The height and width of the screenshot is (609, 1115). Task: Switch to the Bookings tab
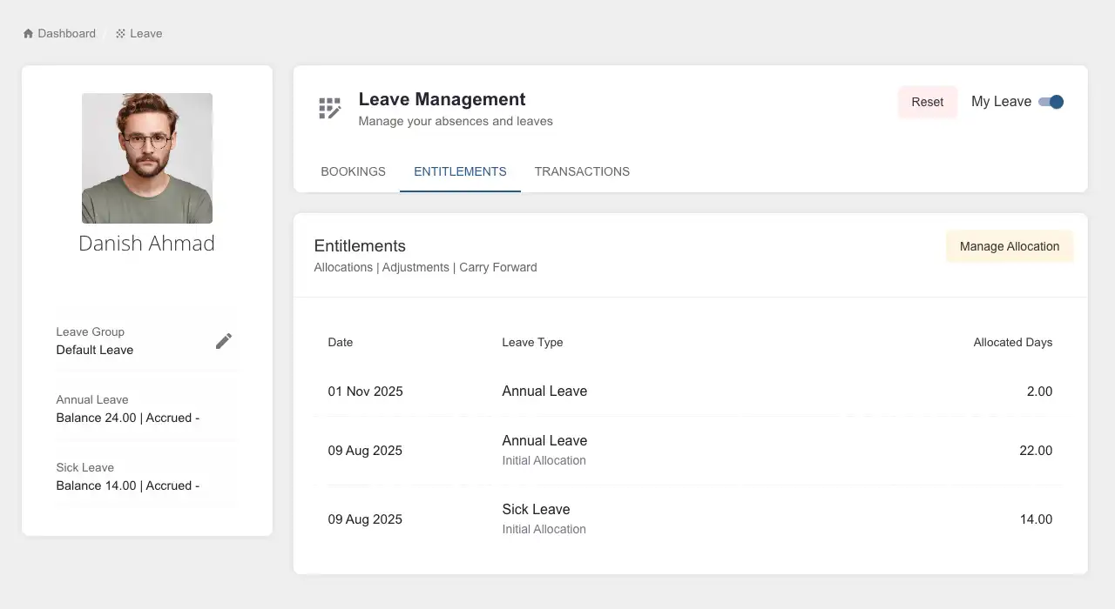point(353,171)
